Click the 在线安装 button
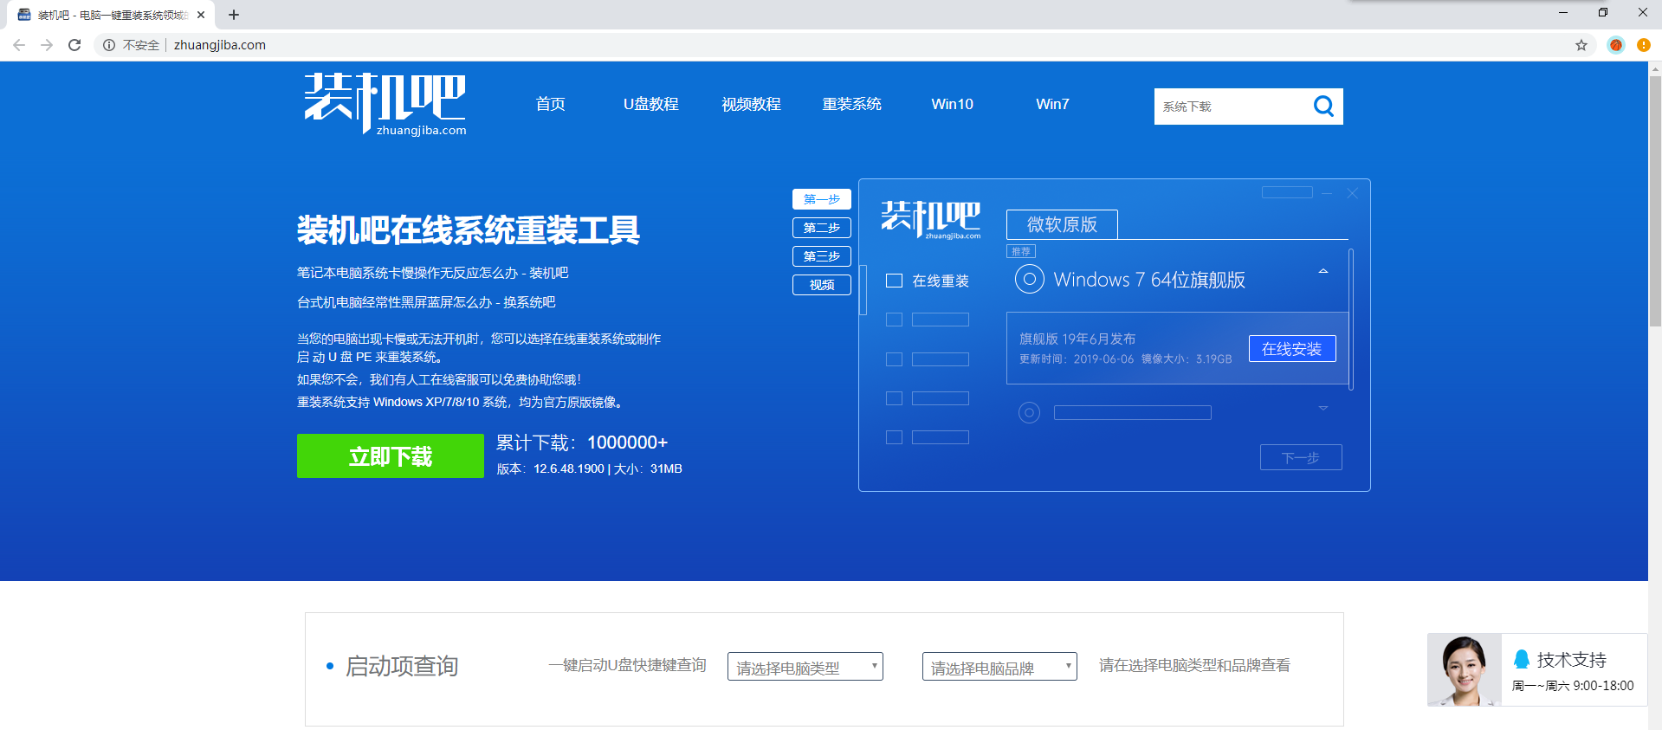 pyautogui.click(x=1291, y=349)
